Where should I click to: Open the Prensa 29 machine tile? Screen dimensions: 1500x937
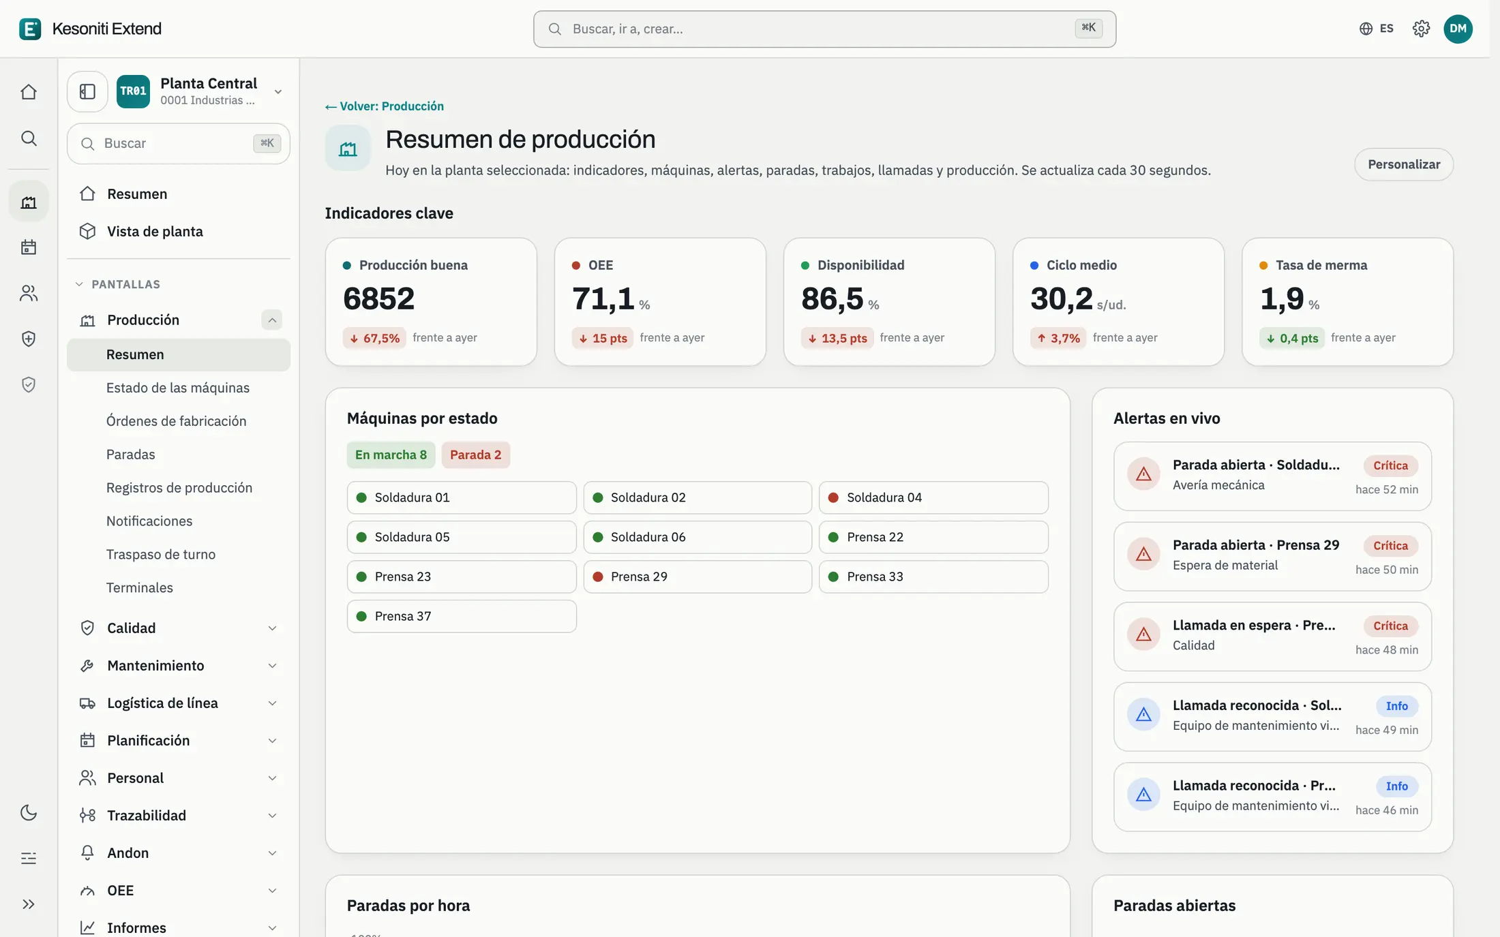pos(697,577)
